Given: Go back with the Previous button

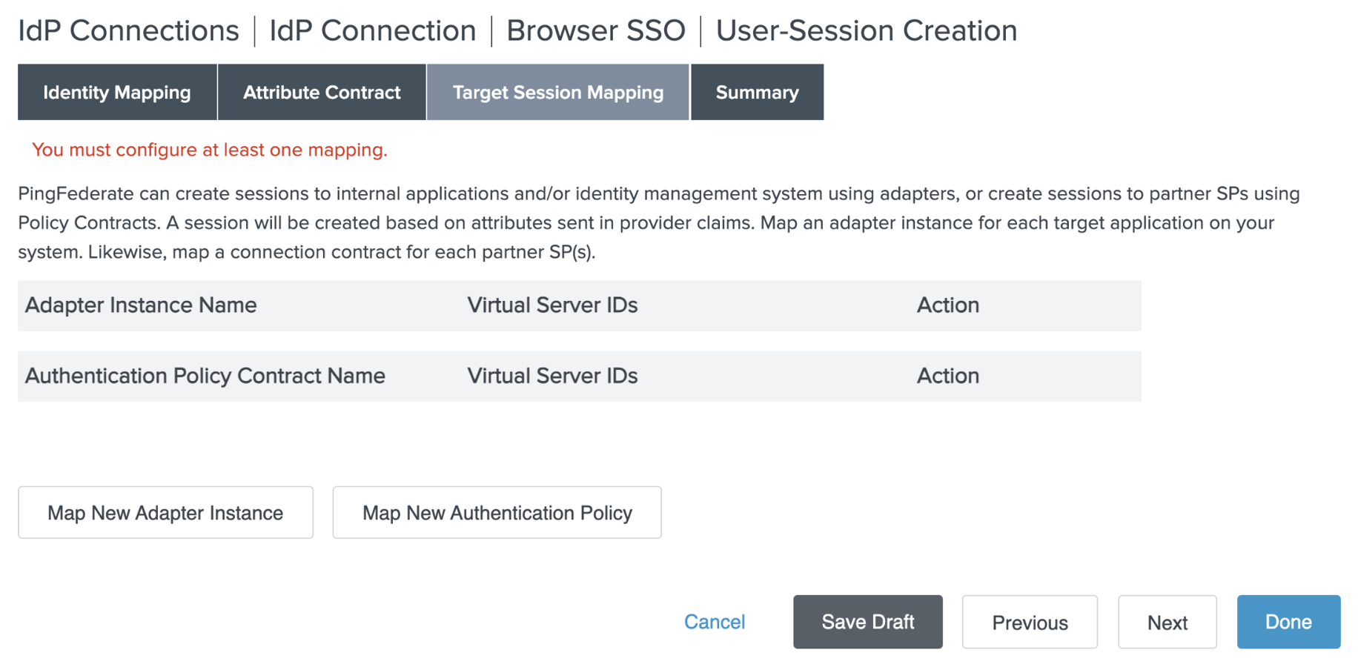Looking at the screenshot, I should click(x=1029, y=622).
